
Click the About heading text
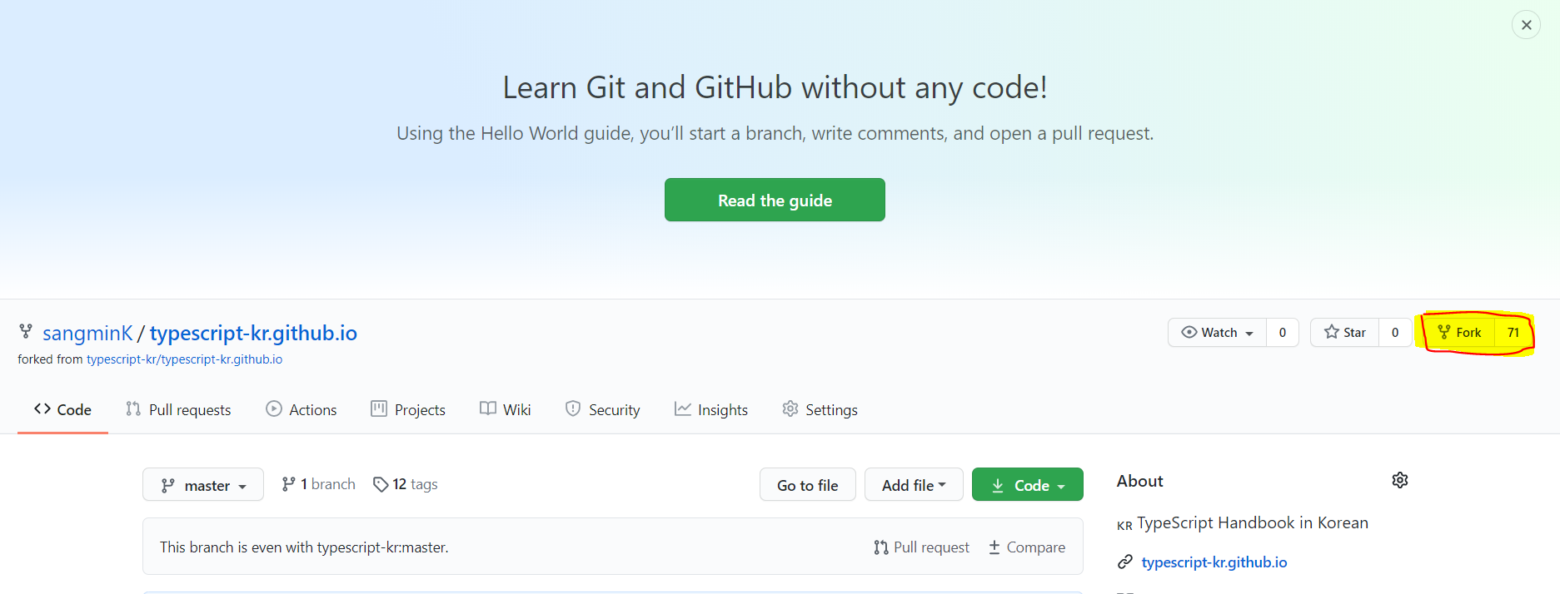coord(1139,481)
